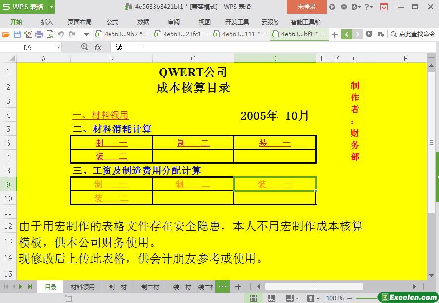
Task: Open the 视图 ribbon tab
Action: pos(204,22)
